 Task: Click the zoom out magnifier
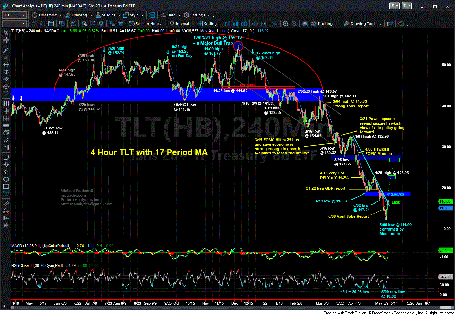[x=293, y=24]
